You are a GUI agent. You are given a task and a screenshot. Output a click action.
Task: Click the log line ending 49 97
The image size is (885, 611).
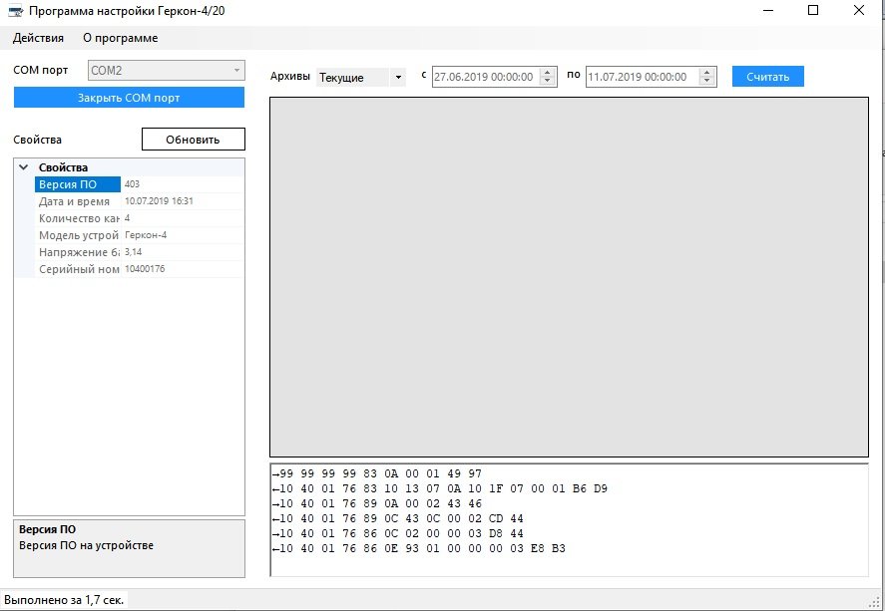[x=376, y=473]
